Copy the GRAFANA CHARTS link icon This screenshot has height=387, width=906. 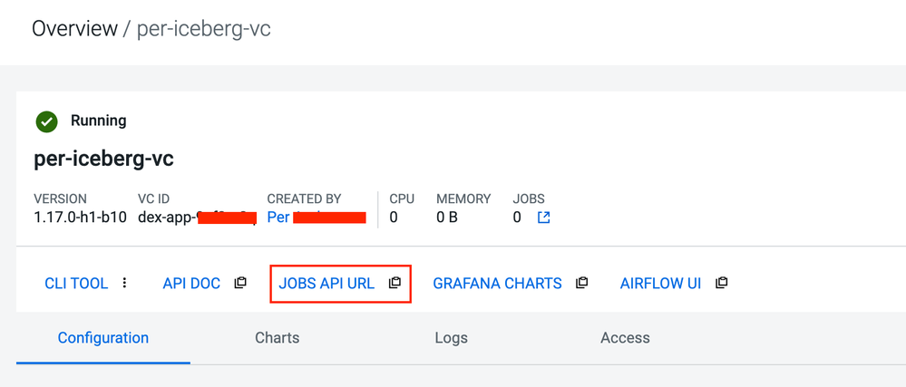click(x=582, y=283)
